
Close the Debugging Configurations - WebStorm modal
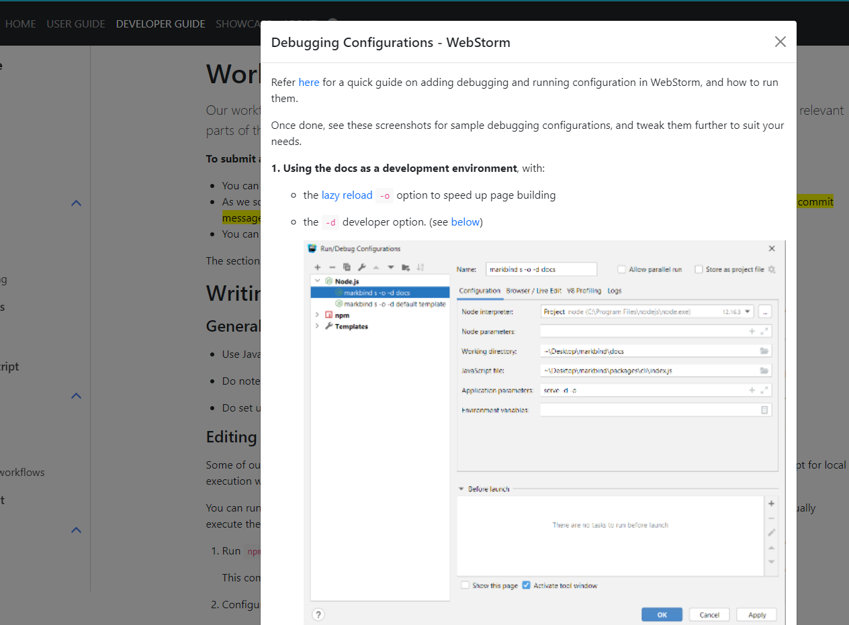point(780,42)
